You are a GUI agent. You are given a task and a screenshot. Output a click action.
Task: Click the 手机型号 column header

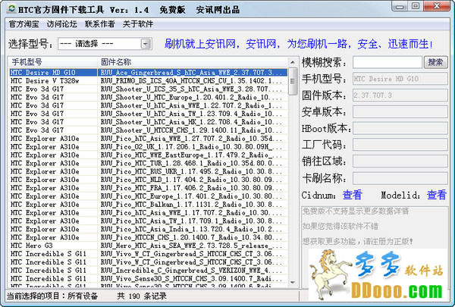pos(53,62)
